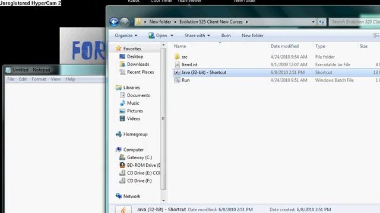Open Downloads in Favorites
This screenshot has height=213, width=380.
click(138, 64)
